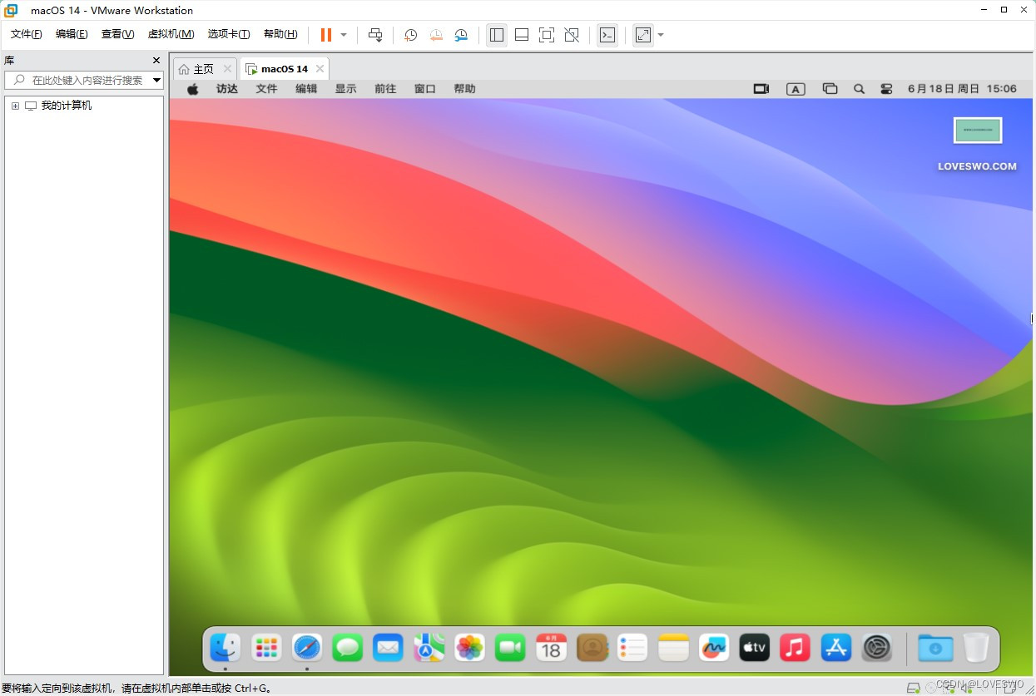1036x696 pixels.
Task: Open the snapshot manager
Action: (x=461, y=35)
